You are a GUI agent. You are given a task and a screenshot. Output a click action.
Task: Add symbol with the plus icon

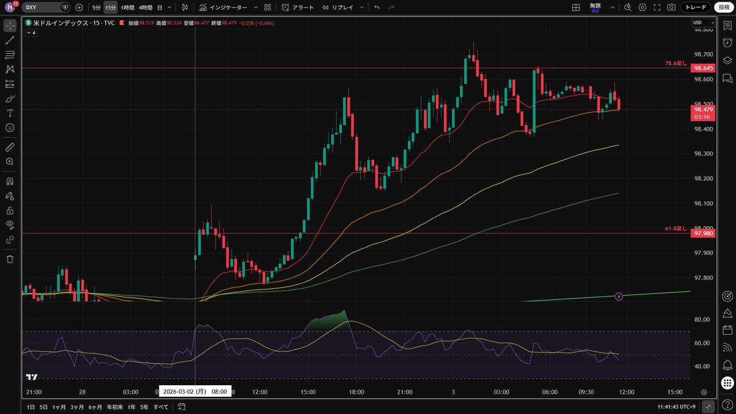(79, 7)
